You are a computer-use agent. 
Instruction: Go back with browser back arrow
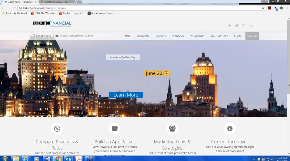(x=3, y=8)
